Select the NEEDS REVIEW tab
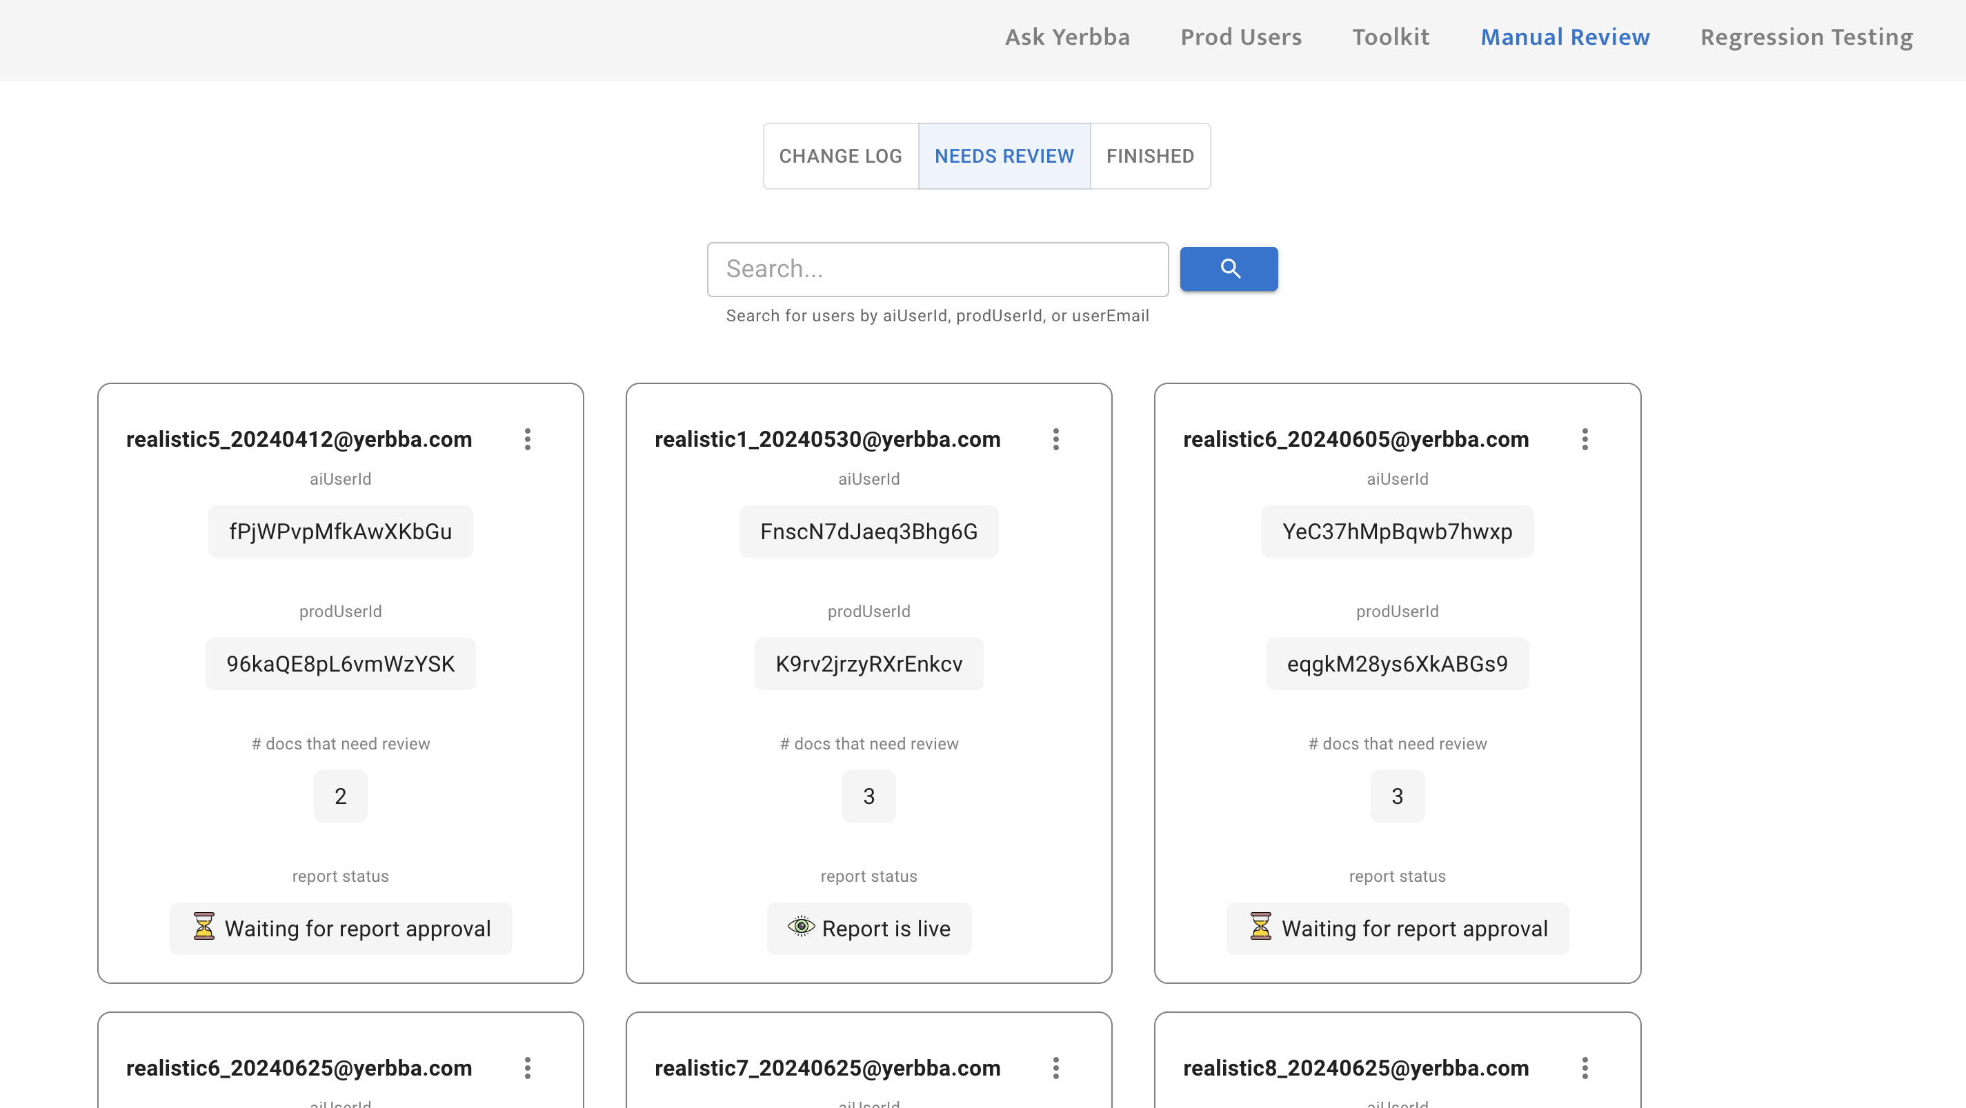Screen dimensions: 1966x1108 1004,157
